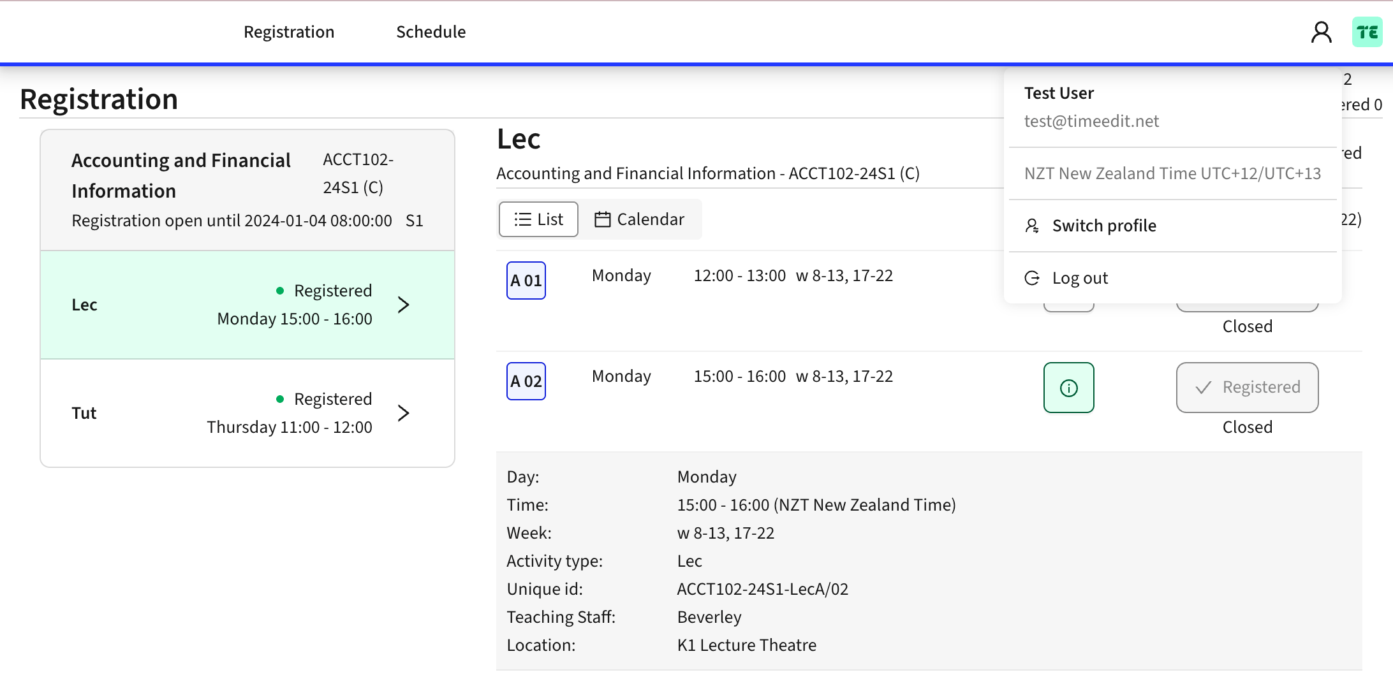Viewport: 1393px width, 677px height.
Task: Click the green registered status dot on Lec
Action: [x=281, y=290]
